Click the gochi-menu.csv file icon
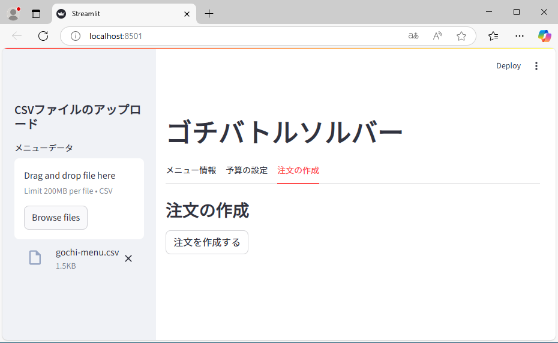This screenshot has height=343, width=558. click(x=35, y=258)
